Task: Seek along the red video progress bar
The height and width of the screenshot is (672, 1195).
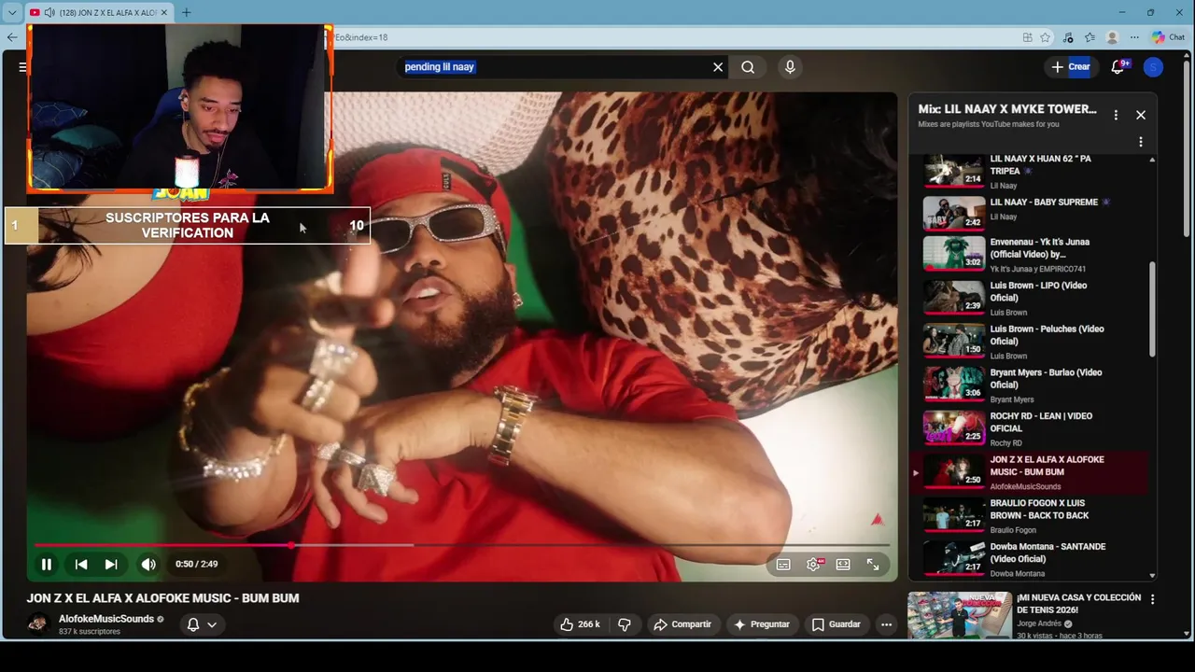Action: point(462,545)
